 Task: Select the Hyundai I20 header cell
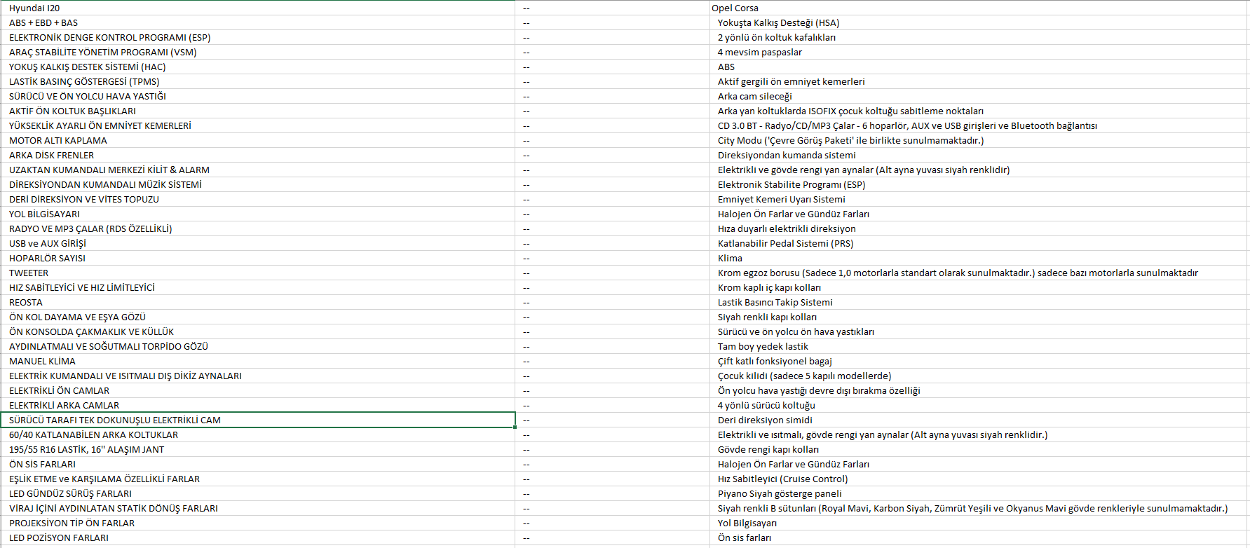pos(258,8)
